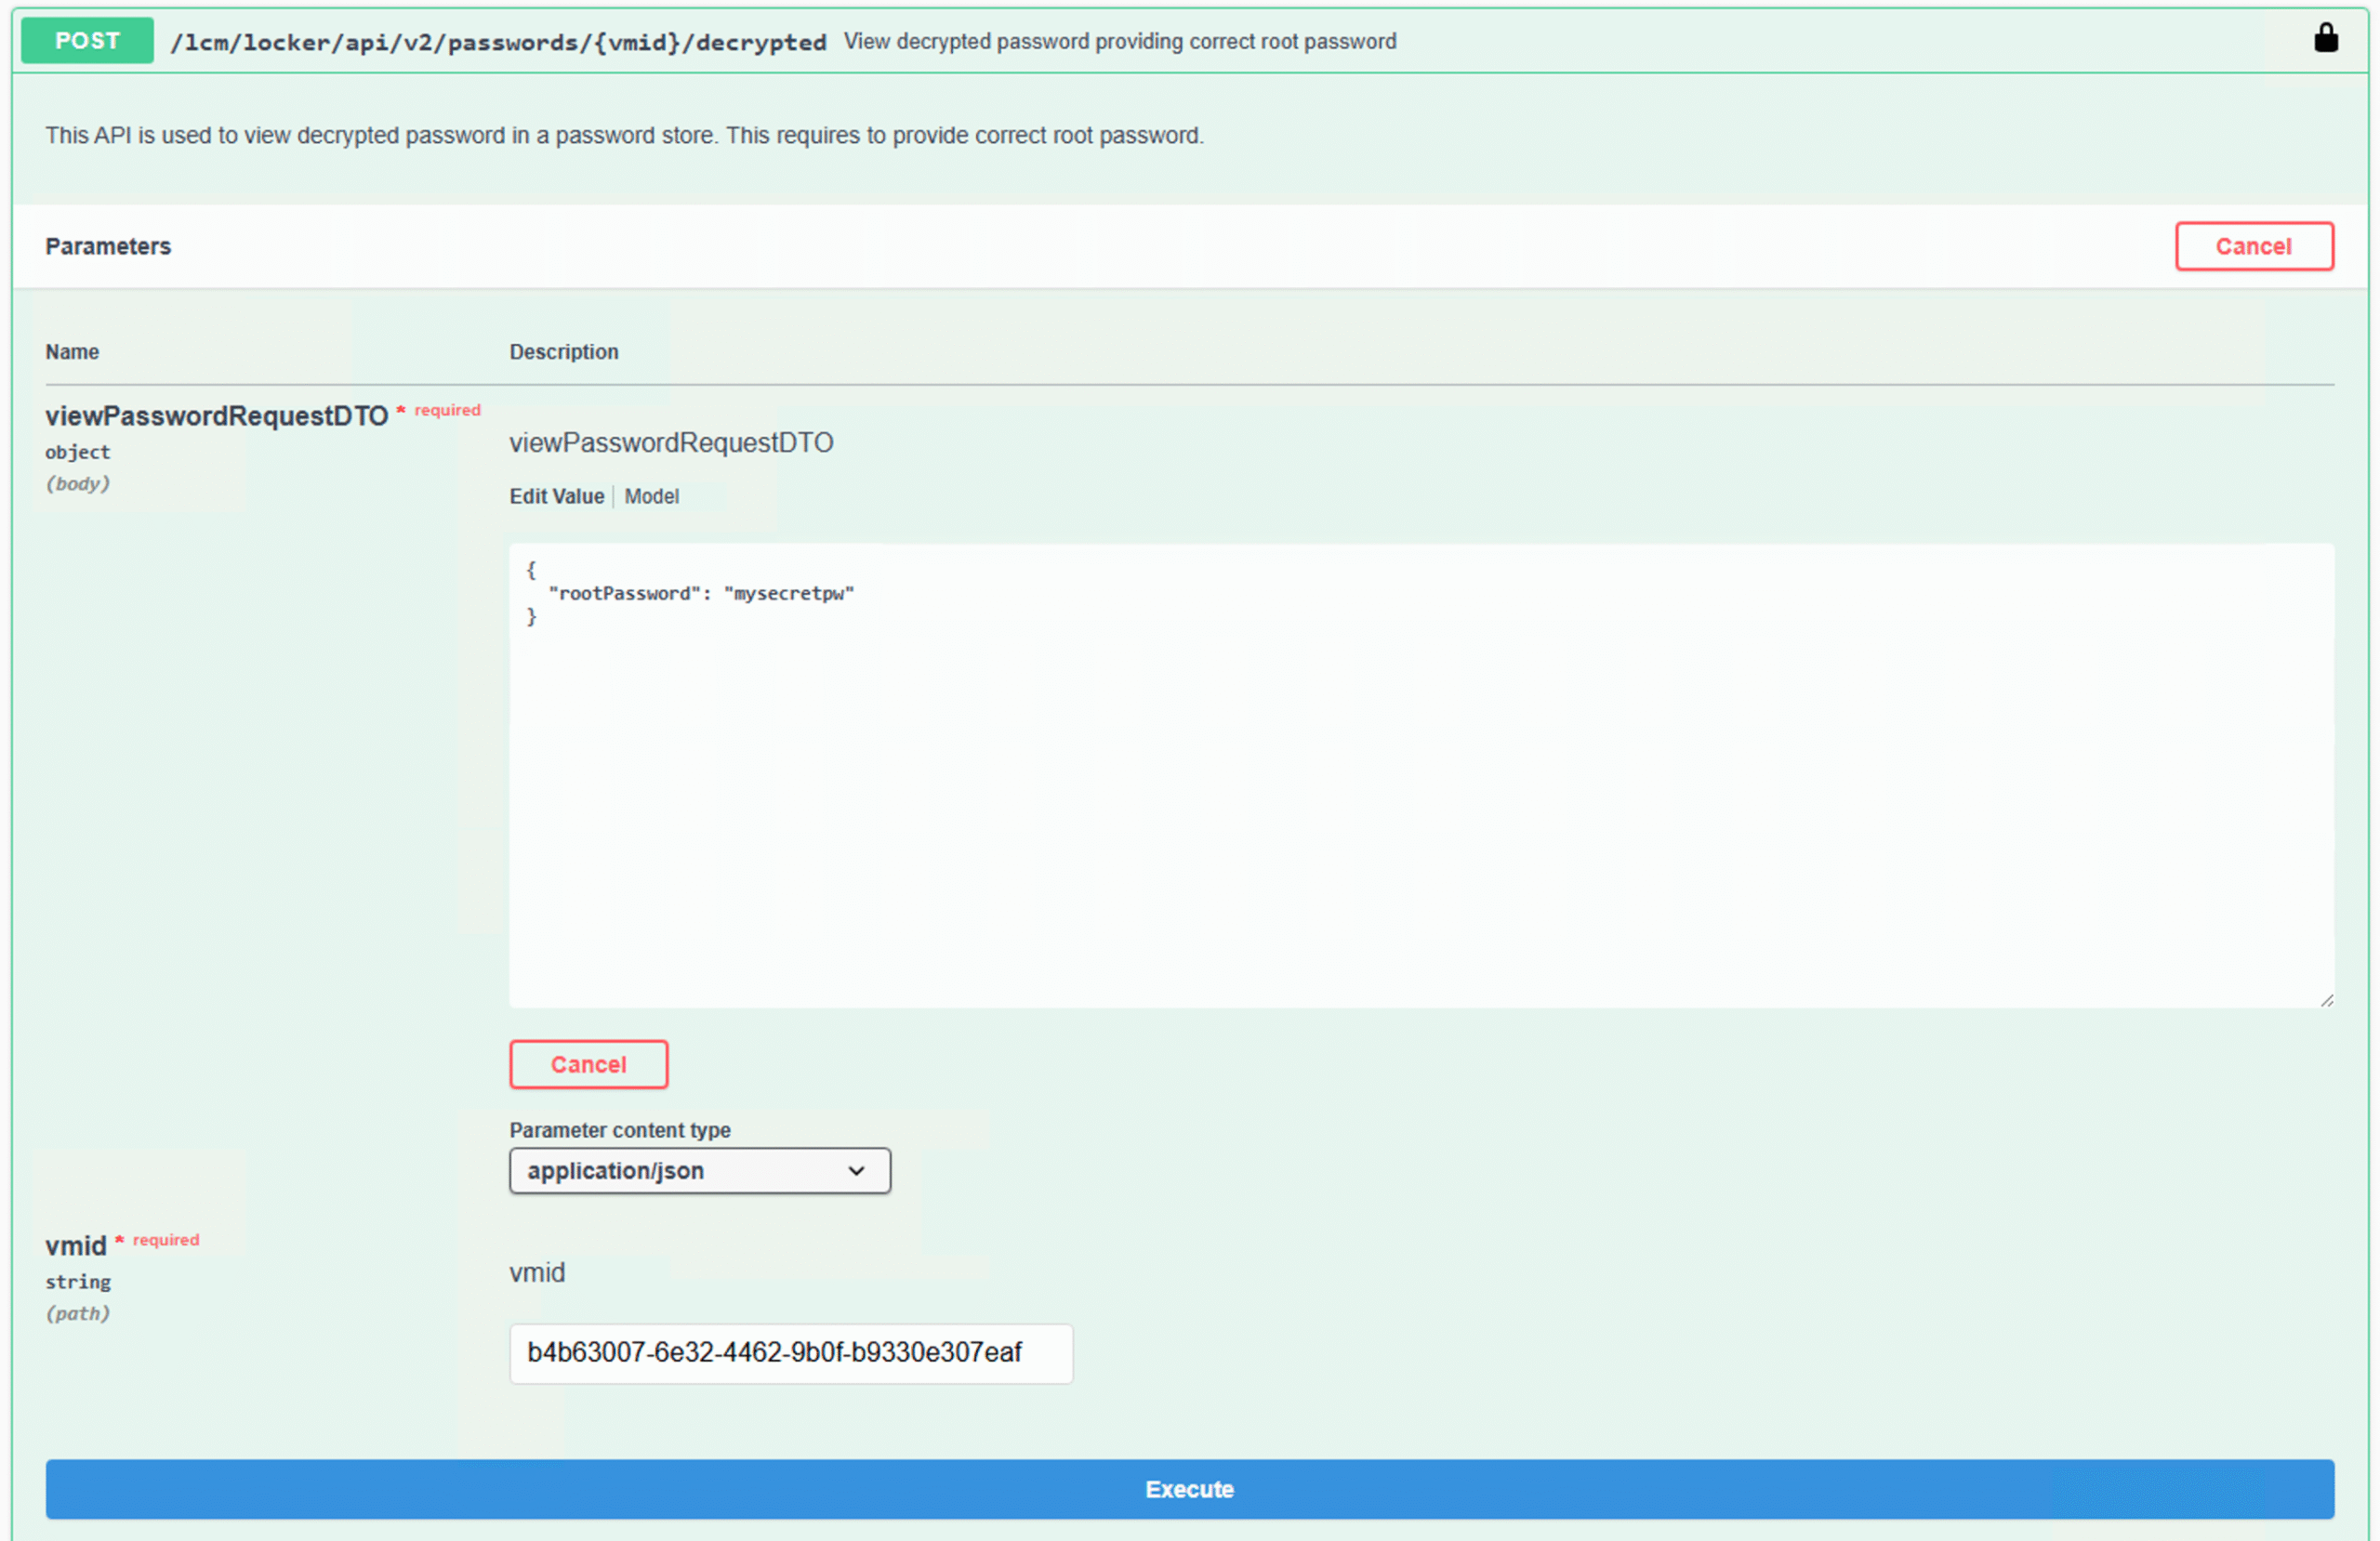Image resolution: width=2380 pixels, height=1541 pixels.
Task: Click the 'View decrypted password' summary text
Action: click(x=1119, y=42)
